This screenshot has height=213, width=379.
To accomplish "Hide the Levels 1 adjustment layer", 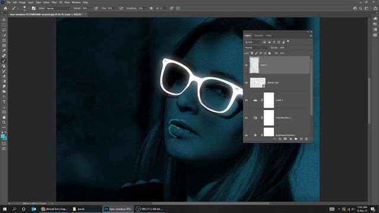I will (x=246, y=100).
